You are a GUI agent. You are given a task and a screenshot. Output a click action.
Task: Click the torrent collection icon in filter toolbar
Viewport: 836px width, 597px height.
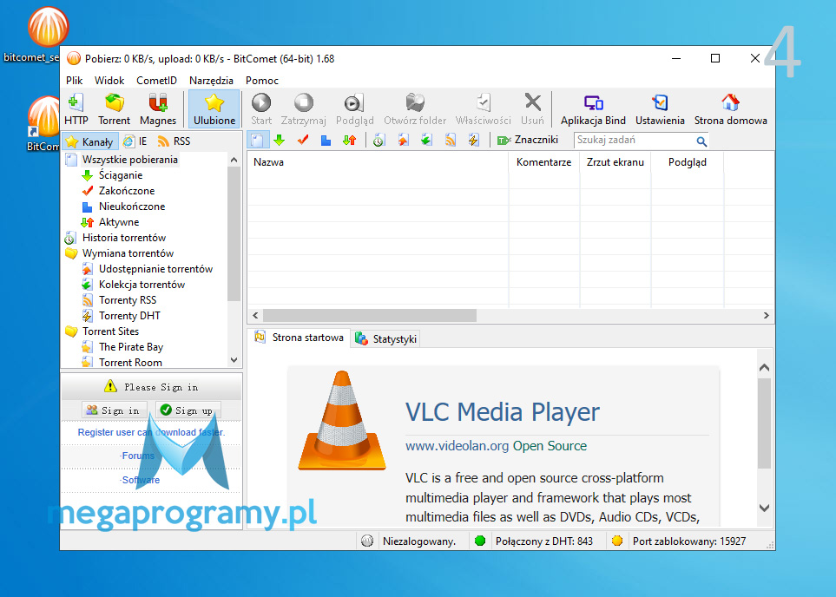point(426,141)
